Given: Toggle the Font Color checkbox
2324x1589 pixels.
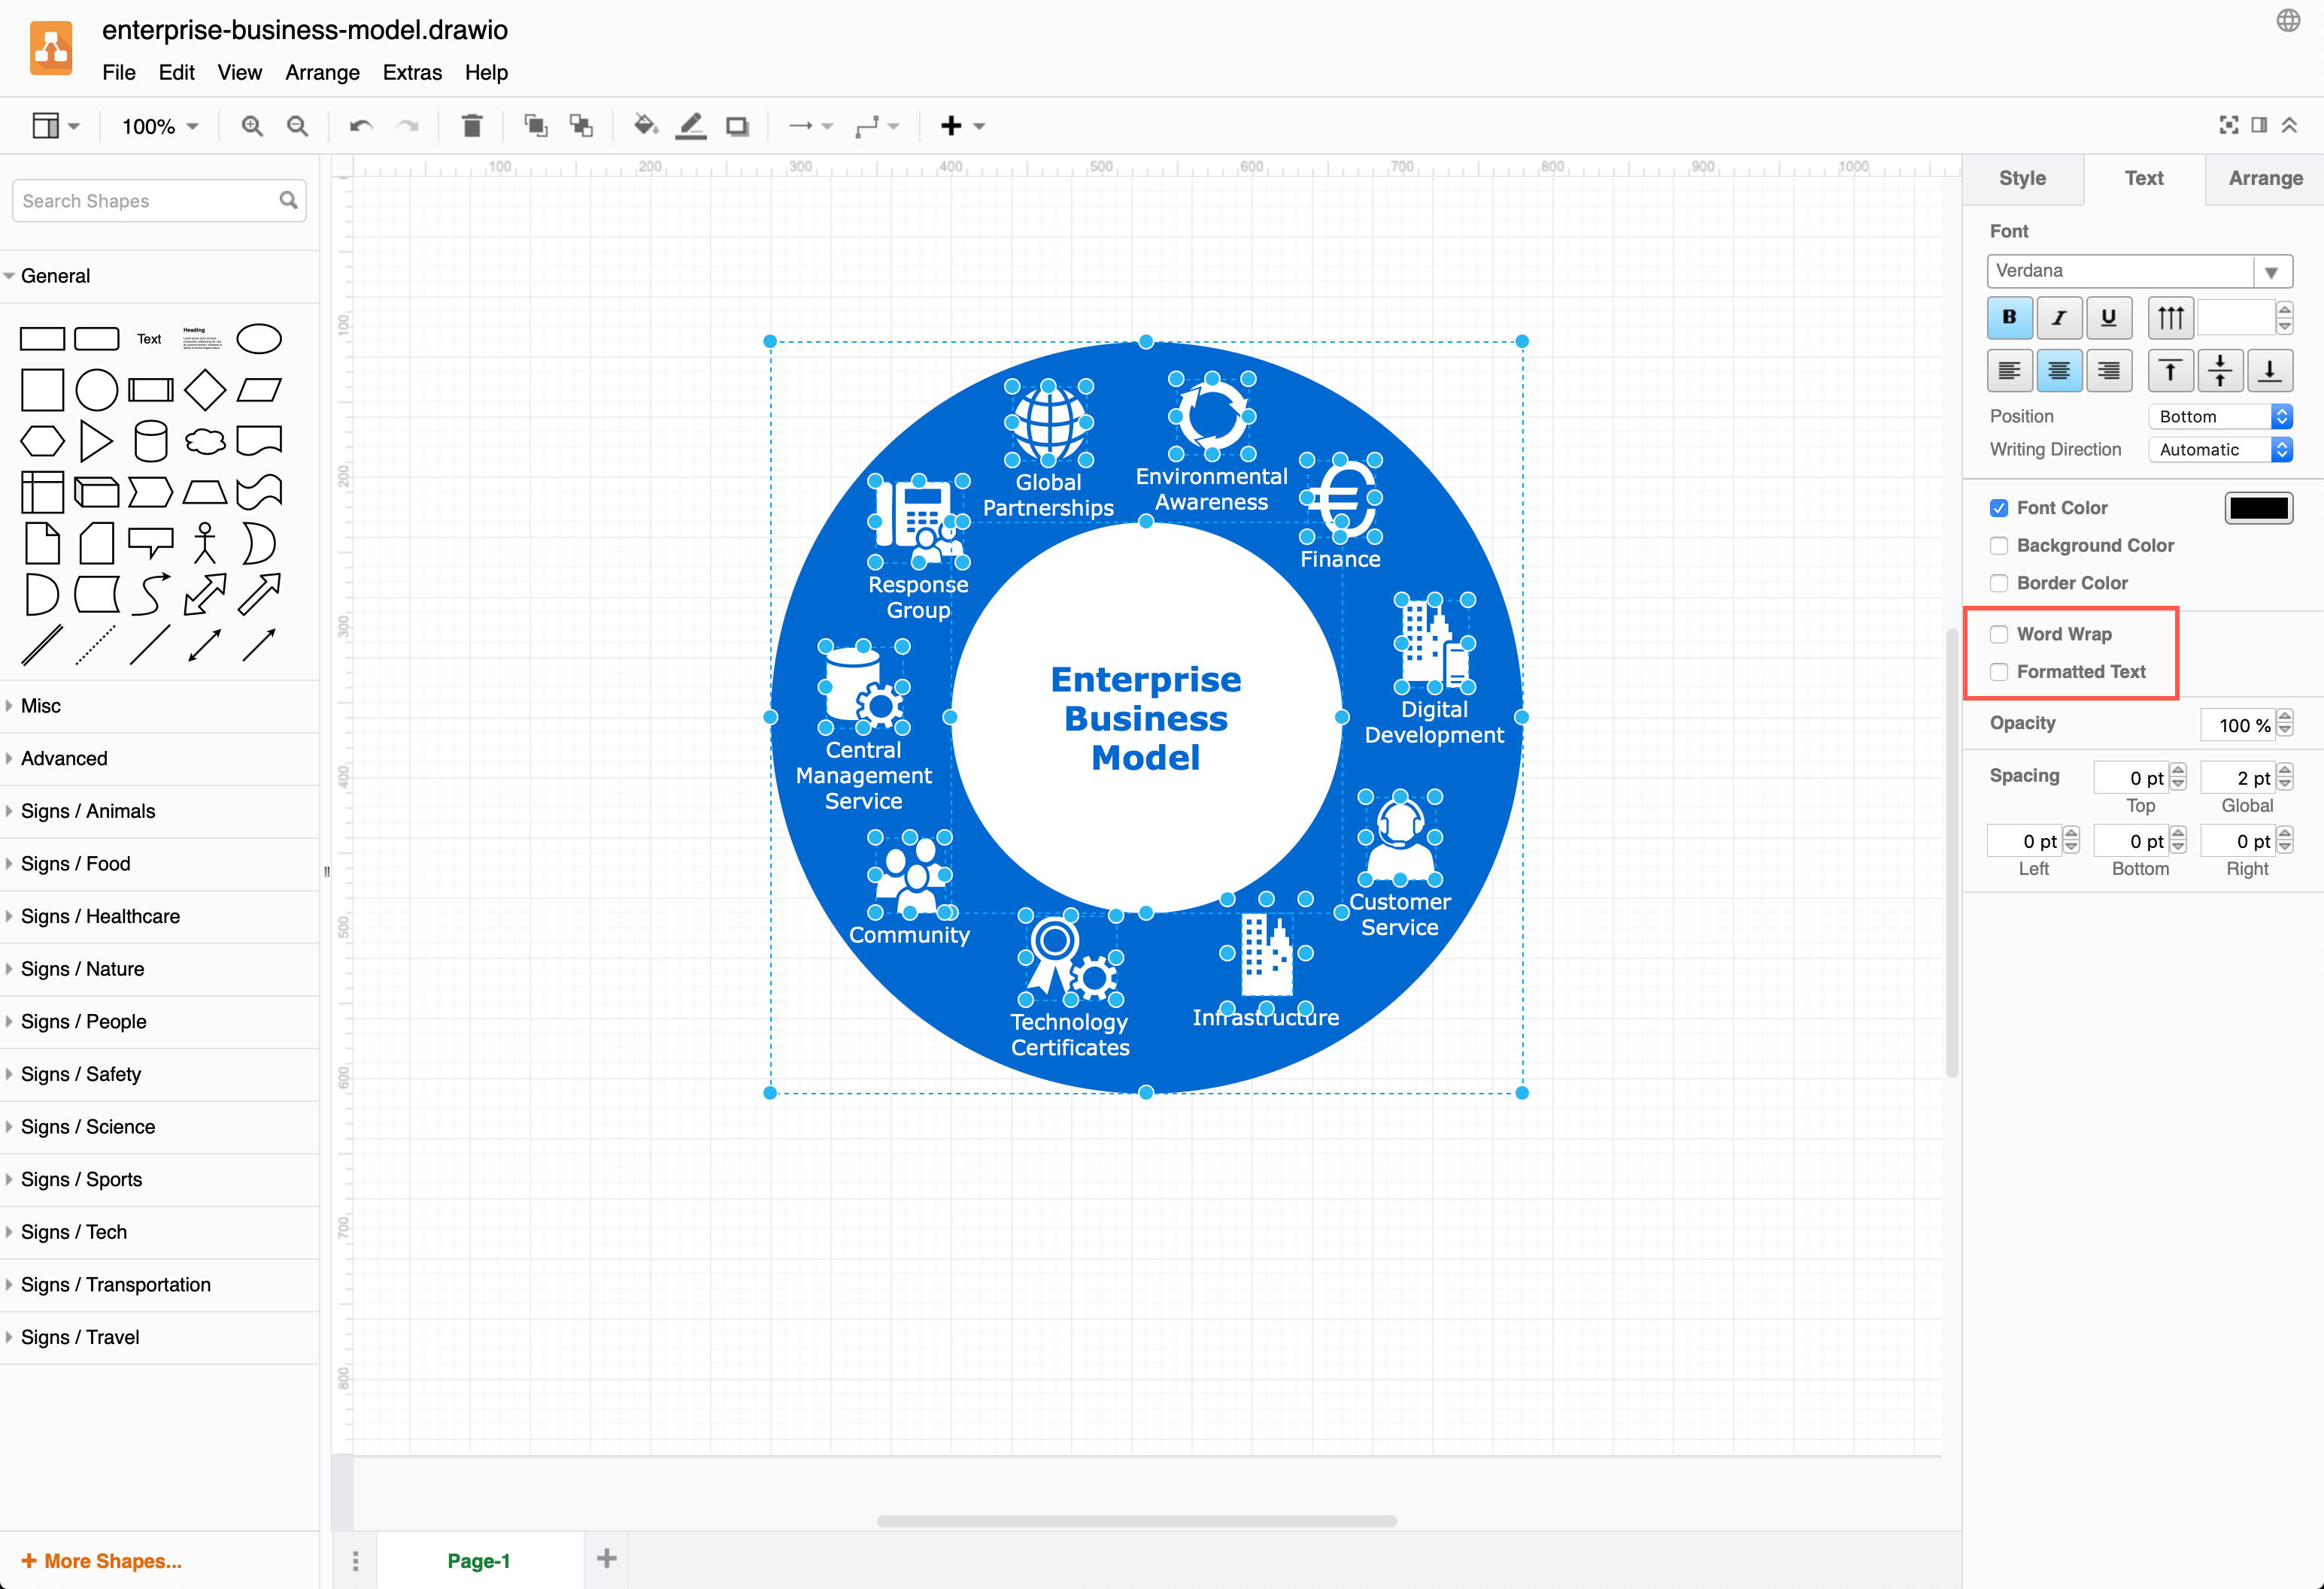Looking at the screenshot, I should [1998, 508].
